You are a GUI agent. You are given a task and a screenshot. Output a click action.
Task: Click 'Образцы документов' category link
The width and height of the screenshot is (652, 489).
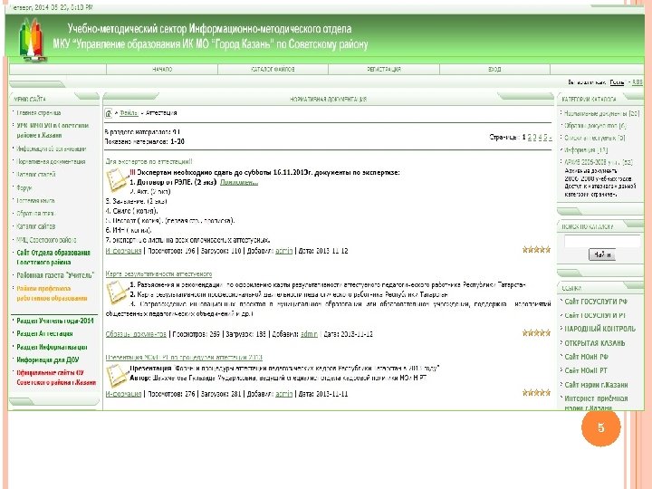click(136, 334)
